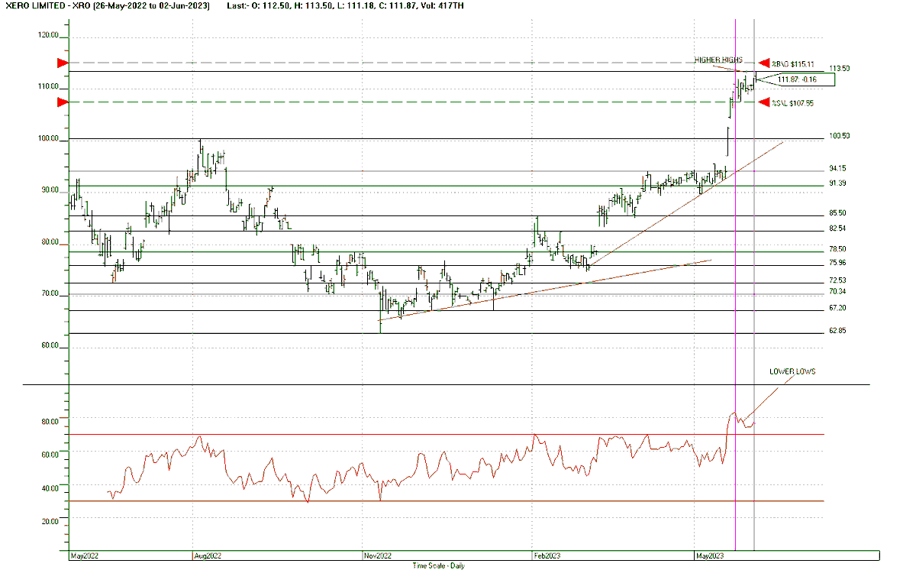916x570 pixels.
Task: Select the 62.85 support level label
Action: pyautogui.click(x=837, y=331)
